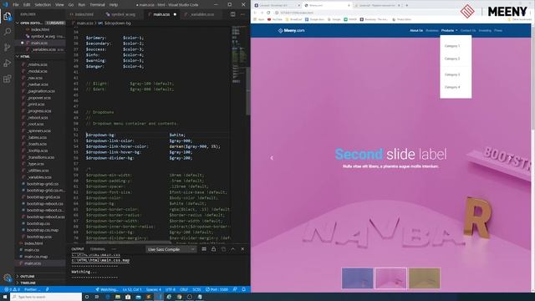535x301 pixels.
Task: Close the Output panel
Action: pyautogui.click(x=242, y=249)
